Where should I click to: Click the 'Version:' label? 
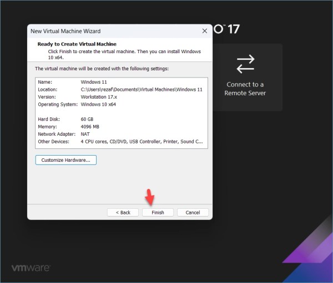point(47,97)
